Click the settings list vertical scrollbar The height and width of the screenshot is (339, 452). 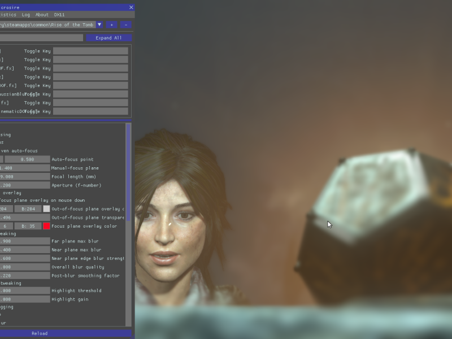(x=129, y=172)
